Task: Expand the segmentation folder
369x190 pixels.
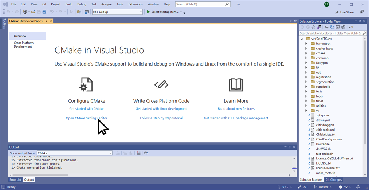Action: [x=306, y=82]
